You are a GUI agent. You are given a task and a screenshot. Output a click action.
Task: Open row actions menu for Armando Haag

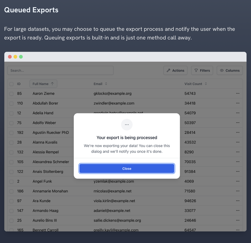click(x=237, y=211)
